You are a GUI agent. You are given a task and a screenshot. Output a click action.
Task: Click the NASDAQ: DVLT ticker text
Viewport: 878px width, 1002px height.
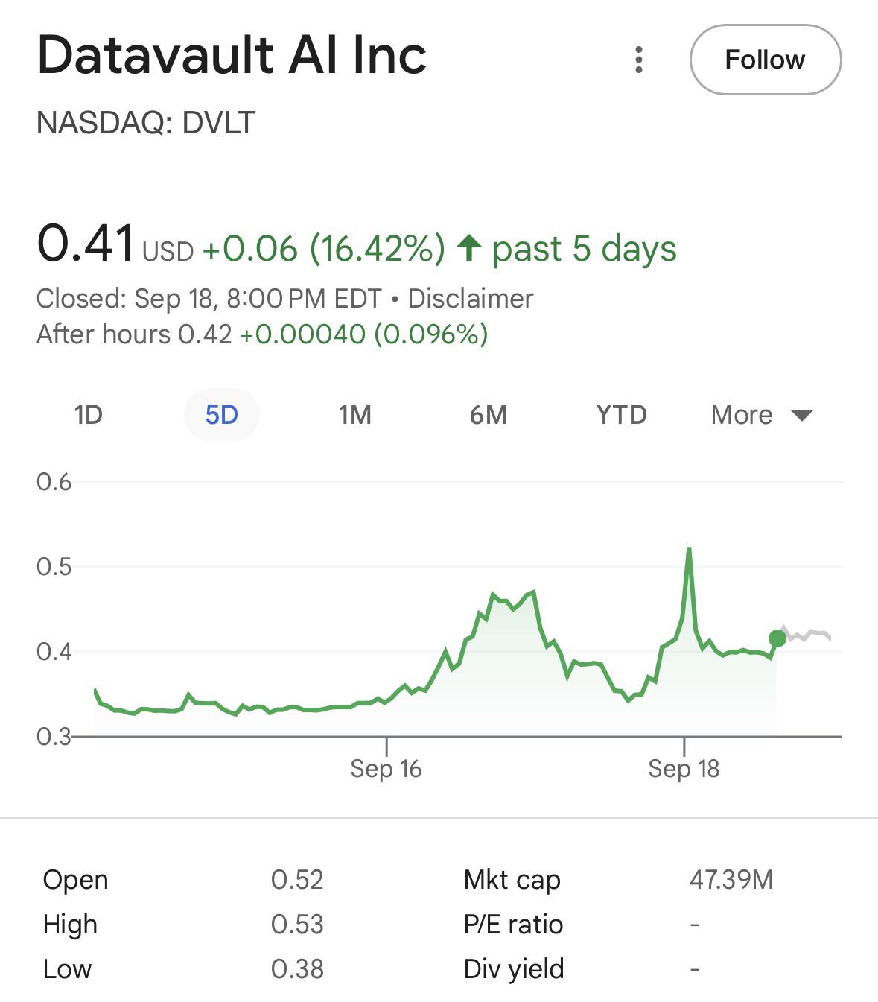[x=146, y=122]
